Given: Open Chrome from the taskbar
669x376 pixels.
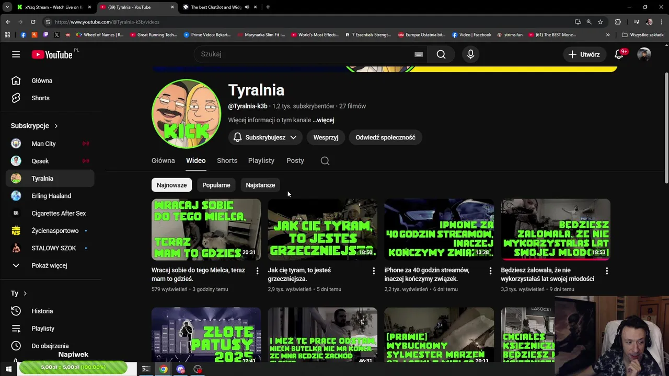Looking at the screenshot, I should click(164, 369).
